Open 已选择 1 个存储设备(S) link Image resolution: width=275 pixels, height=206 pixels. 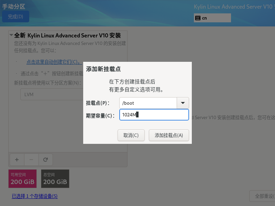34,196
